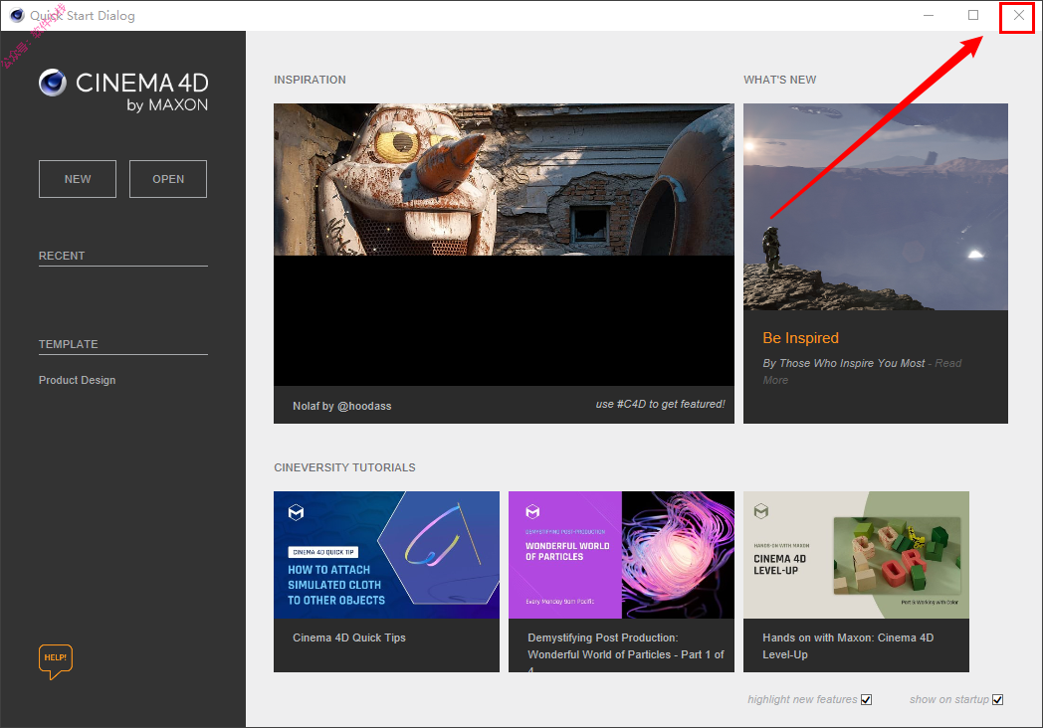
Task: Click the Cinema 4D Quick Tips title
Action: (349, 637)
